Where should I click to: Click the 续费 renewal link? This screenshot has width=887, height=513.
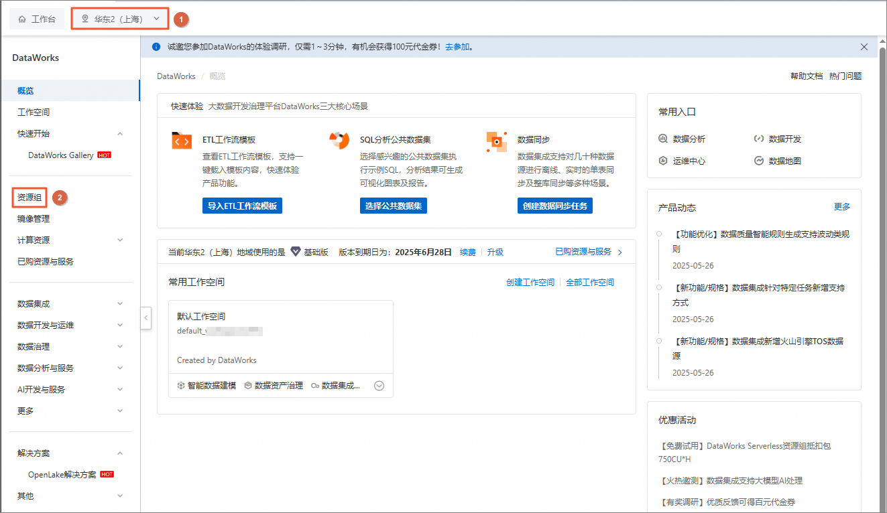[467, 252]
